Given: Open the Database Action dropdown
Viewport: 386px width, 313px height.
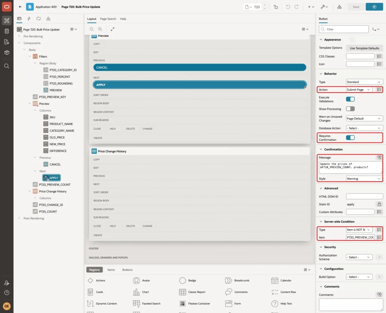Looking at the screenshot, I should [x=364, y=128].
